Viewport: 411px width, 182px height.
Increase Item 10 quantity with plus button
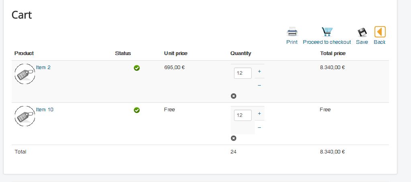(259, 113)
